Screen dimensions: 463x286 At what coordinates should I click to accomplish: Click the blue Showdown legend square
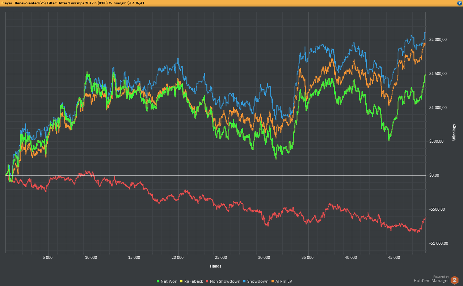pyautogui.click(x=244, y=281)
